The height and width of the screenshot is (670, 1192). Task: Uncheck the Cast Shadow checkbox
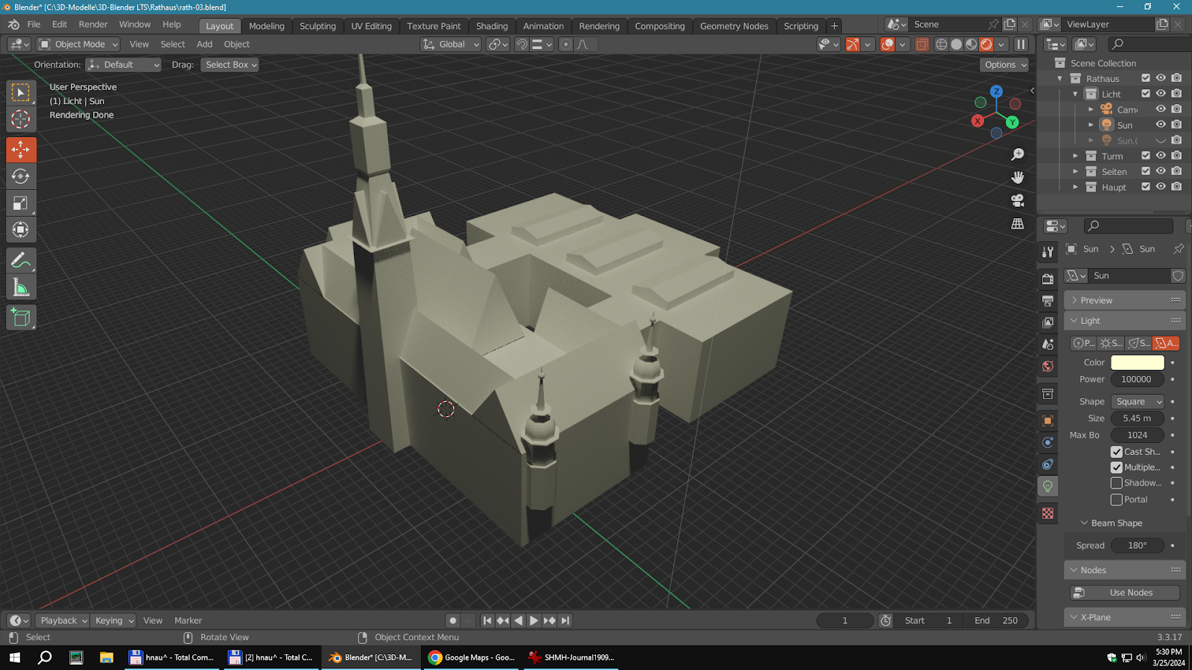point(1117,452)
